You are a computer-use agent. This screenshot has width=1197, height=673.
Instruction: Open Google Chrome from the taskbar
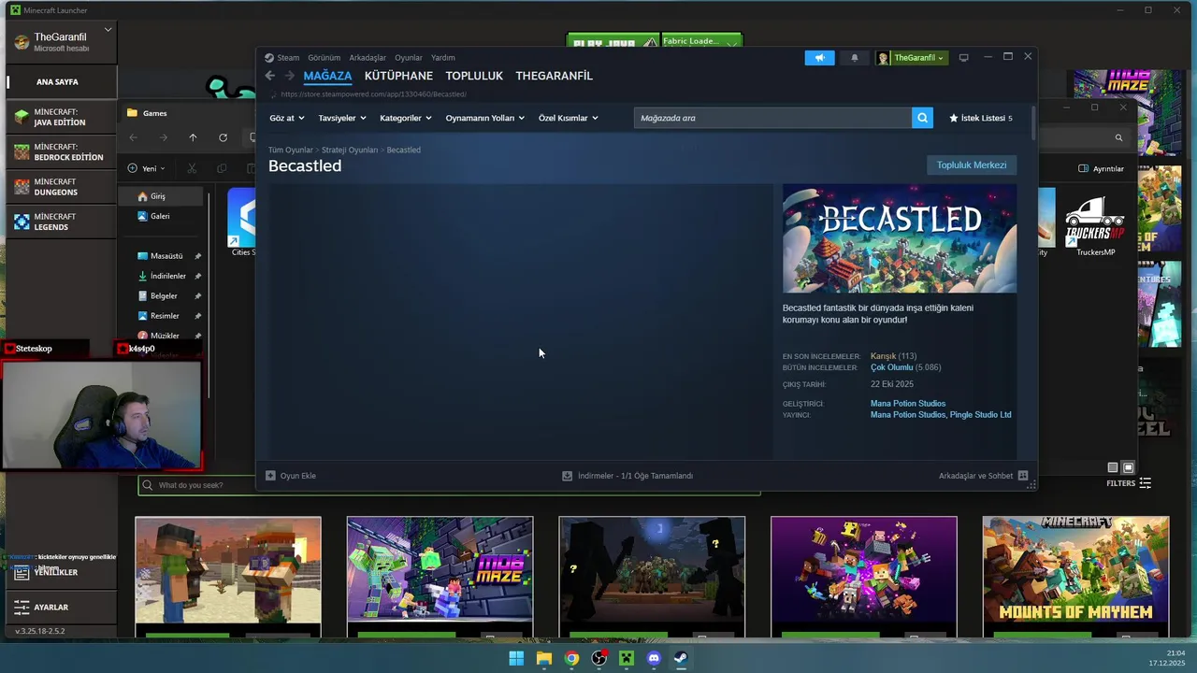tap(571, 658)
